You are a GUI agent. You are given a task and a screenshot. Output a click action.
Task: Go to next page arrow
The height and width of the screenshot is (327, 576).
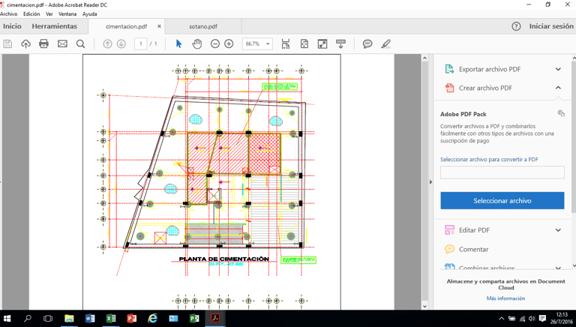(121, 43)
